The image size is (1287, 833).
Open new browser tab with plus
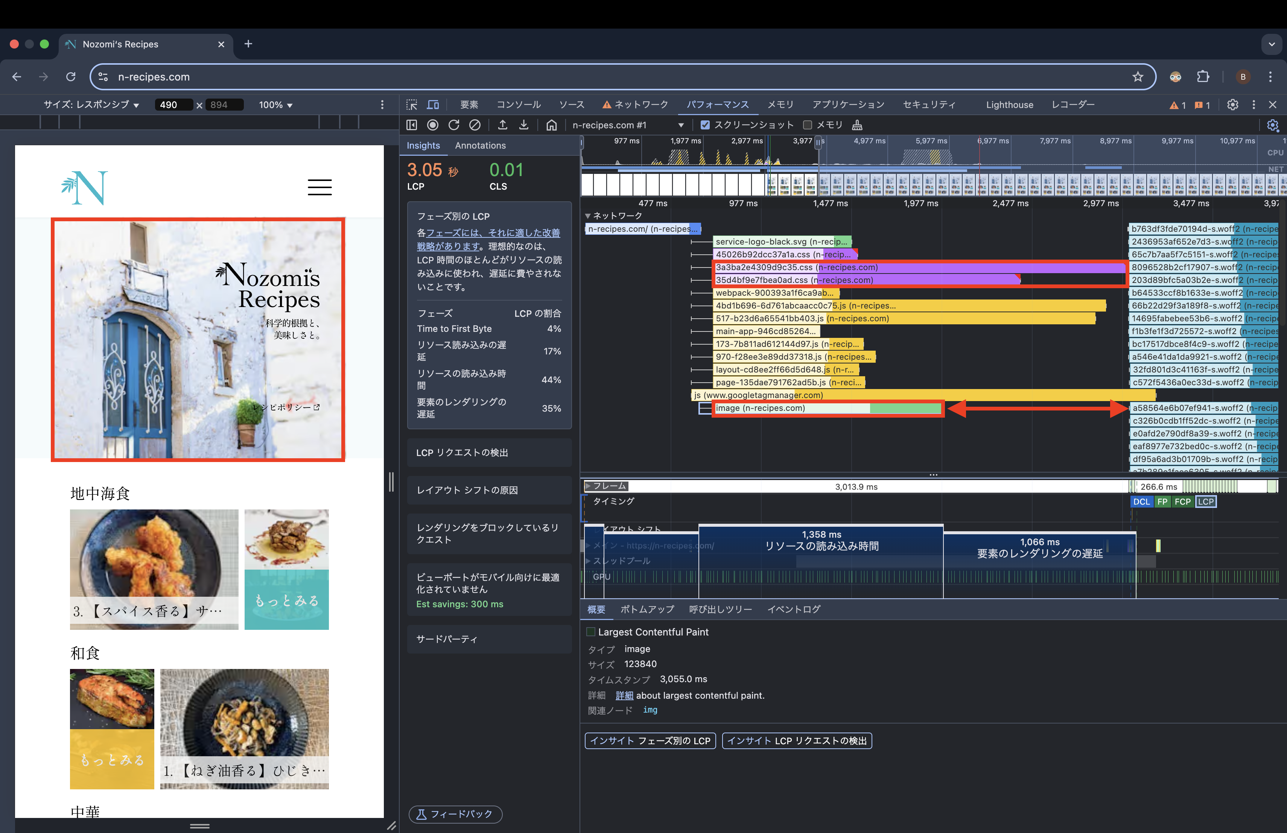coord(248,44)
